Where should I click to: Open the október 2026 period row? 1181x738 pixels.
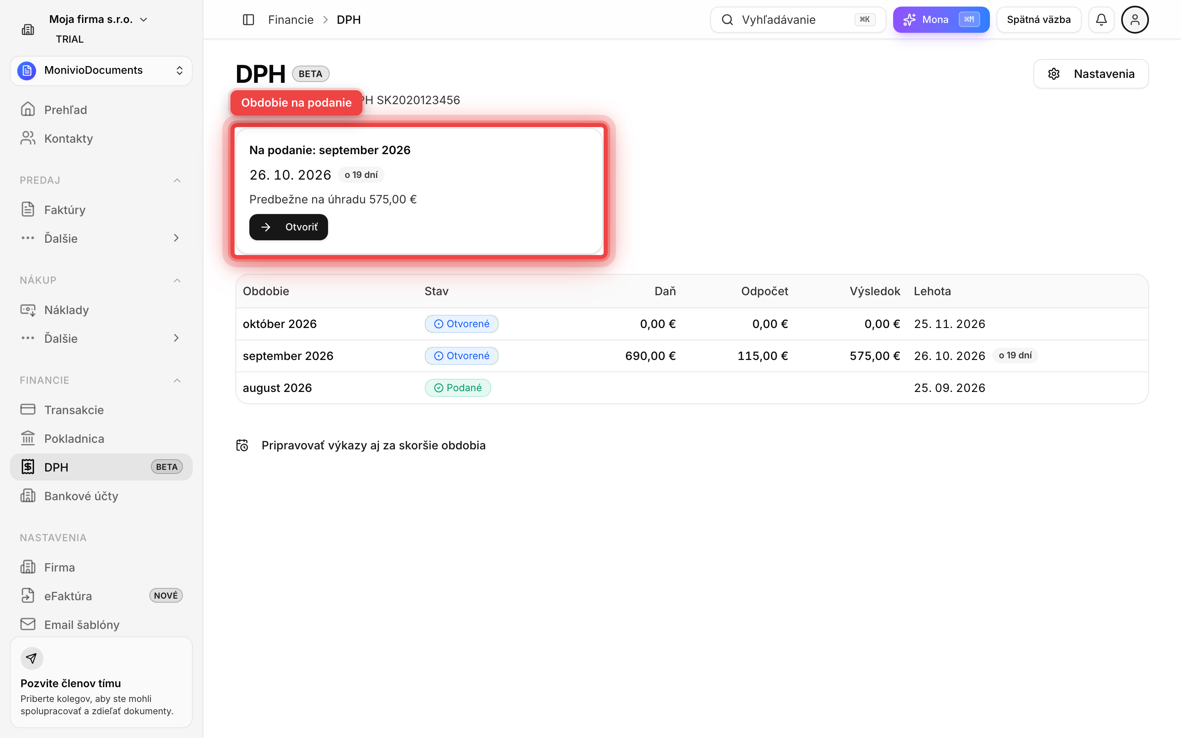click(692, 324)
